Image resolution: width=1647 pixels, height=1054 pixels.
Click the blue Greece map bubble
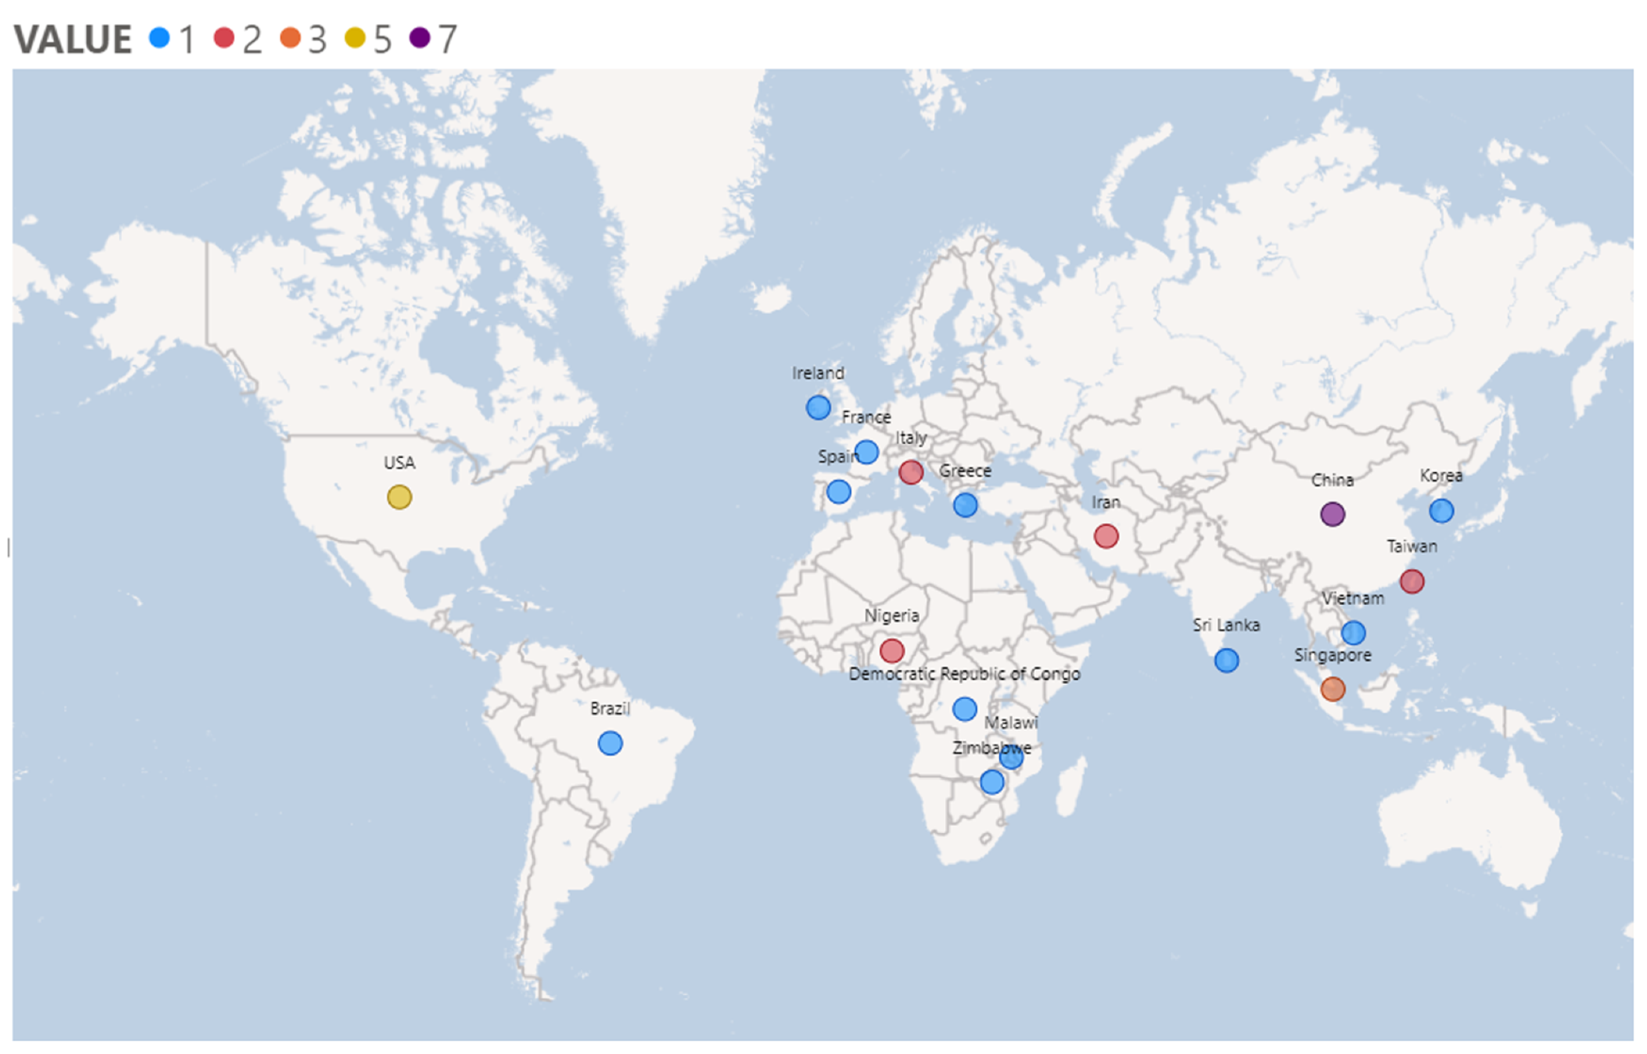965,505
